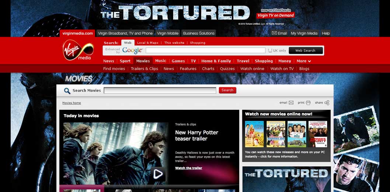This screenshot has height=192, width=390.
Task: Select This website search option
Action: point(174,43)
